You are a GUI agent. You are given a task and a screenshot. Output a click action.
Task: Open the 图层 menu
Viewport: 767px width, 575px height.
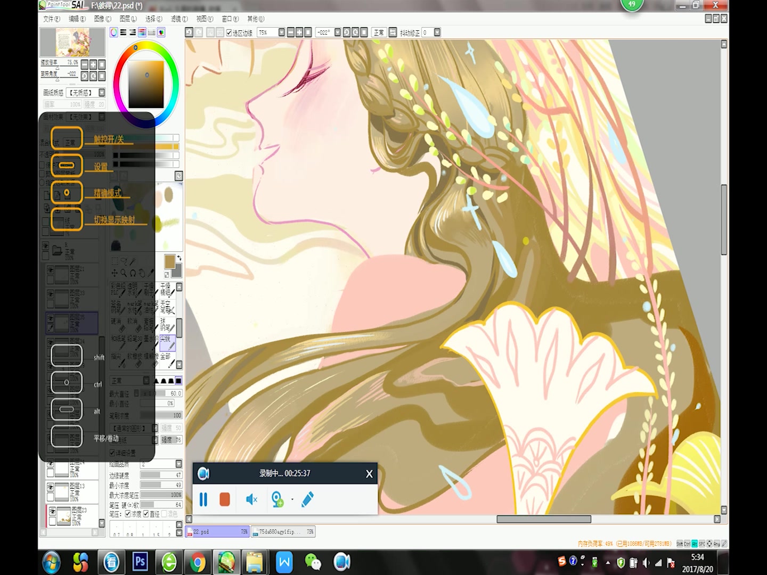coord(128,19)
